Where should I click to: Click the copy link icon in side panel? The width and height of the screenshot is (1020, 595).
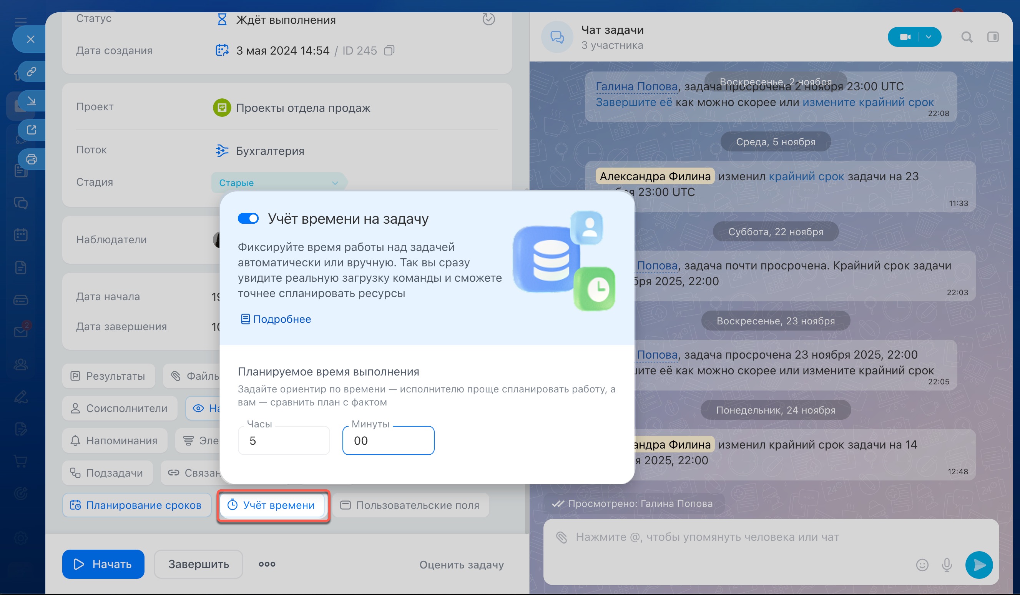pos(31,71)
